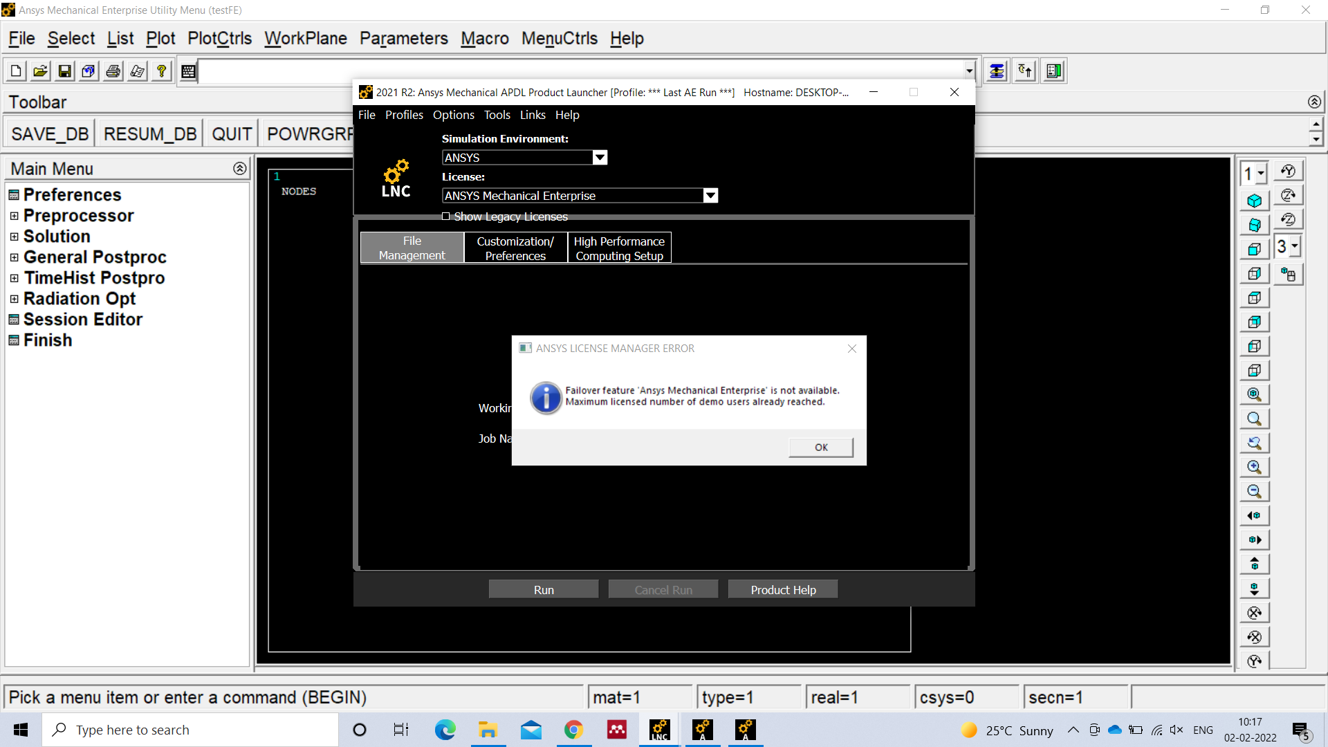Click the yellow question mark Help icon
1328x747 pixels.
[161, 71]
